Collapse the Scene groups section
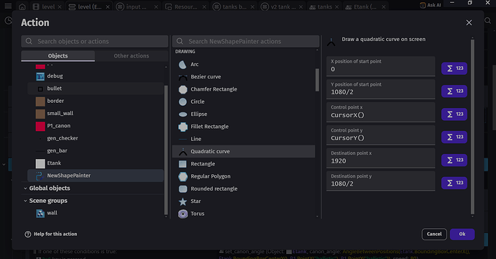This screenshot has width=496, height=259. [25, 201]
